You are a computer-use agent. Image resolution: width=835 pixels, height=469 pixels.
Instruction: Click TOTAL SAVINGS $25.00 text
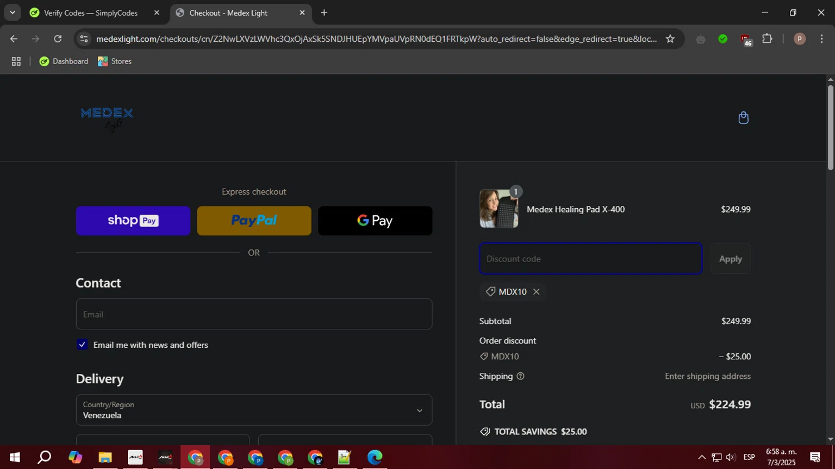click(541, 432)
